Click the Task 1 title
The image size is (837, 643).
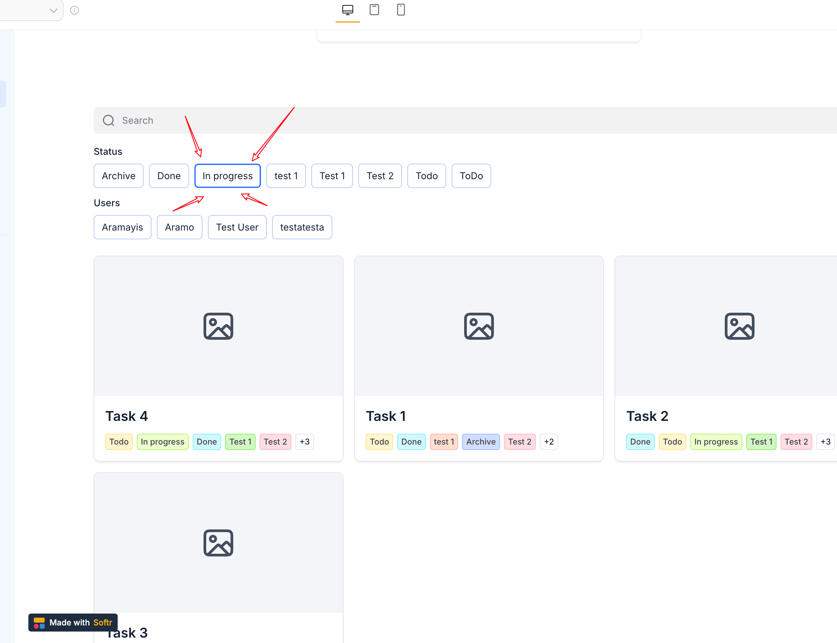tap(386, 416)
